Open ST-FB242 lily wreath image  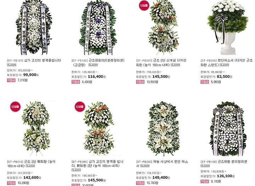point(163,129)
